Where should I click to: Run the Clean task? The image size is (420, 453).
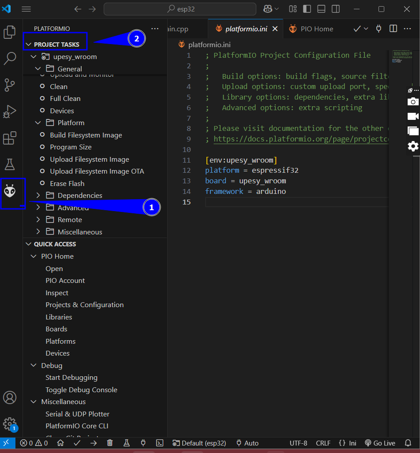(x=59, y=87)
